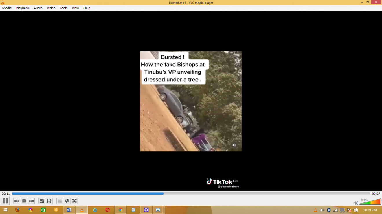Stop playback with the stop button

pyautogui.click(x=24, y=201)
